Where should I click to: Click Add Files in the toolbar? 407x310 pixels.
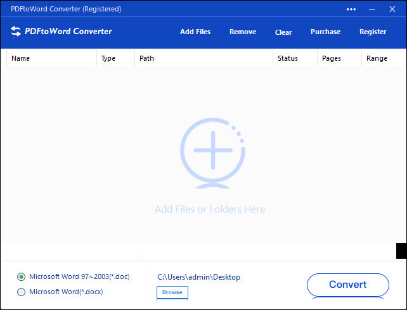coord(195,32)
